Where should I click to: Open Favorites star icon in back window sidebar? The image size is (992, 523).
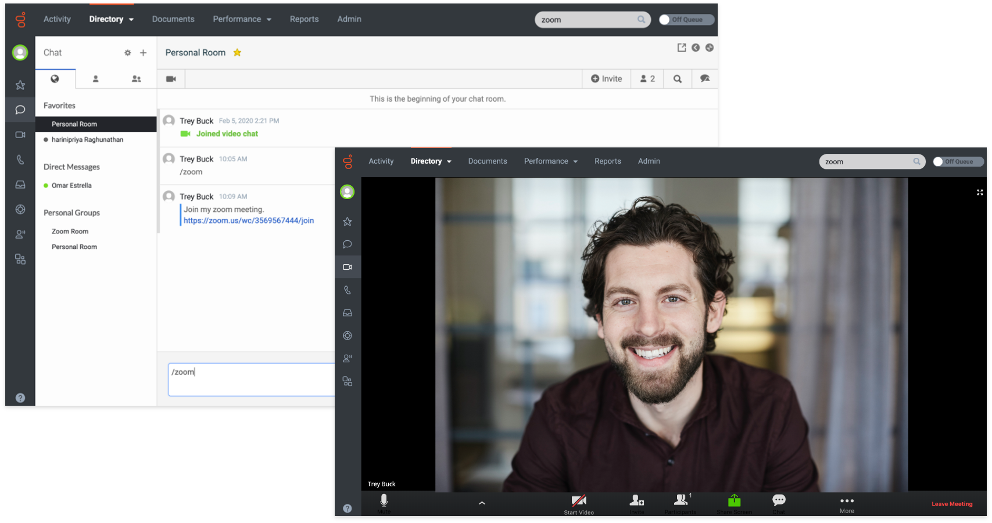coord(20,85)
